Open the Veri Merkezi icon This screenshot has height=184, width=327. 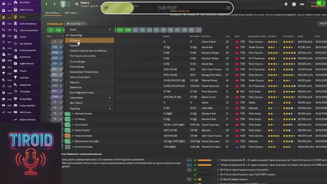[x=15, y=44]
